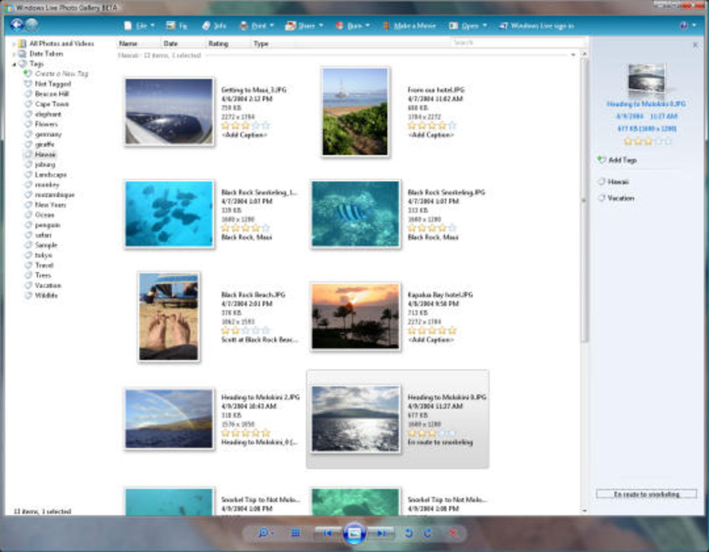Screen dimensions: 709x552
Task: Rotate photo clockwise
Action: pos(428,533)
